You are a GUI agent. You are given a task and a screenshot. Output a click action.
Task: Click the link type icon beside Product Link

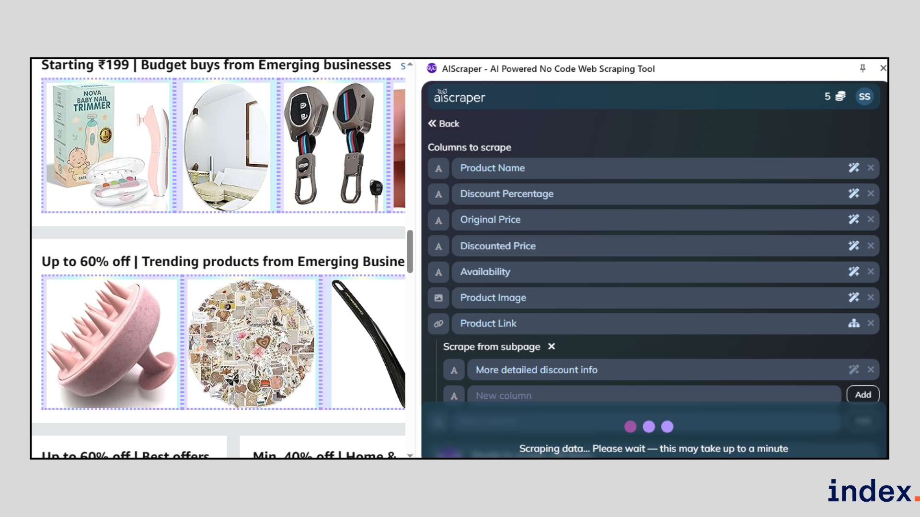[438, 324]
